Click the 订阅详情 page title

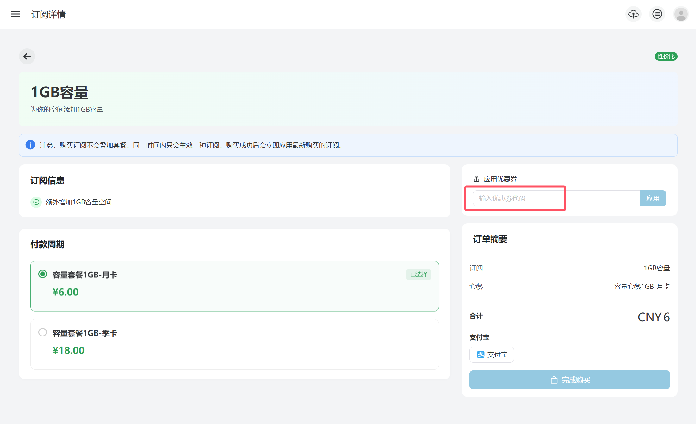coord(48,15)
